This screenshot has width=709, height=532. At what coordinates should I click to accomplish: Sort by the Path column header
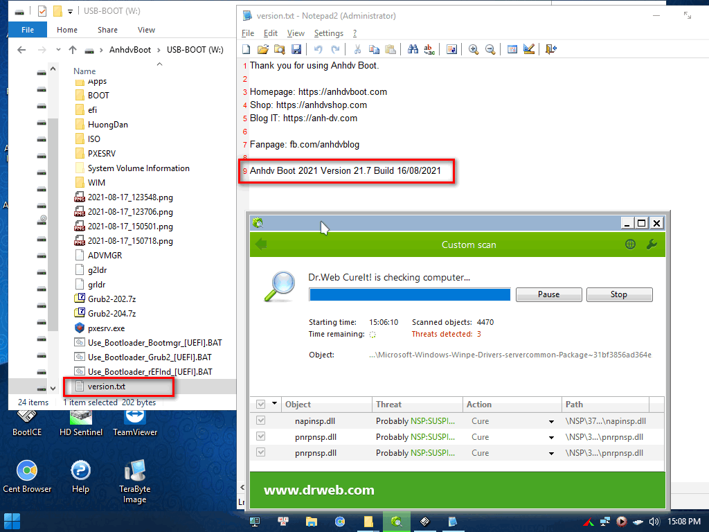tap(605, 405)
